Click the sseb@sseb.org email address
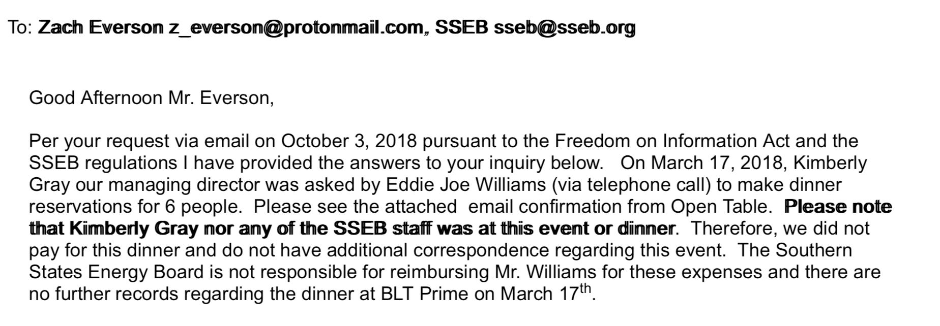Viewport: 940px width, 326px height. [x=565, y=27]
